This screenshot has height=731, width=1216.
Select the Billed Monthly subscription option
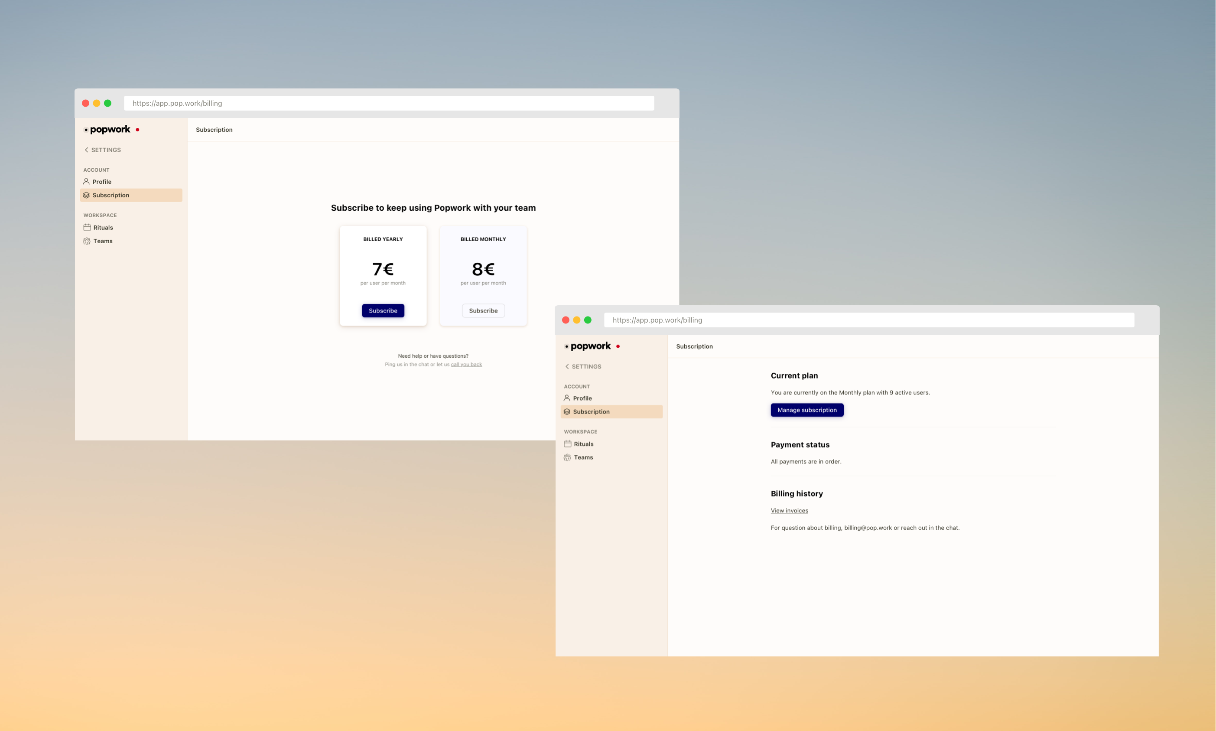click(x=483, y=310)
